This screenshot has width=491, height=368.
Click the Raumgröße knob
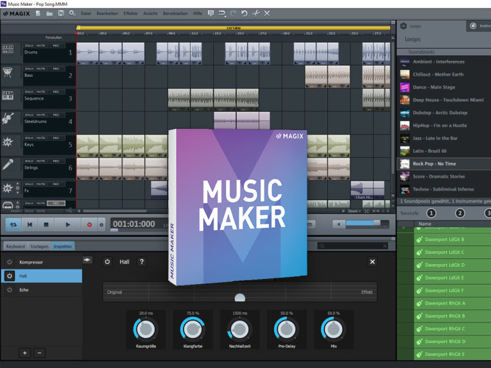tap(146, 329)
